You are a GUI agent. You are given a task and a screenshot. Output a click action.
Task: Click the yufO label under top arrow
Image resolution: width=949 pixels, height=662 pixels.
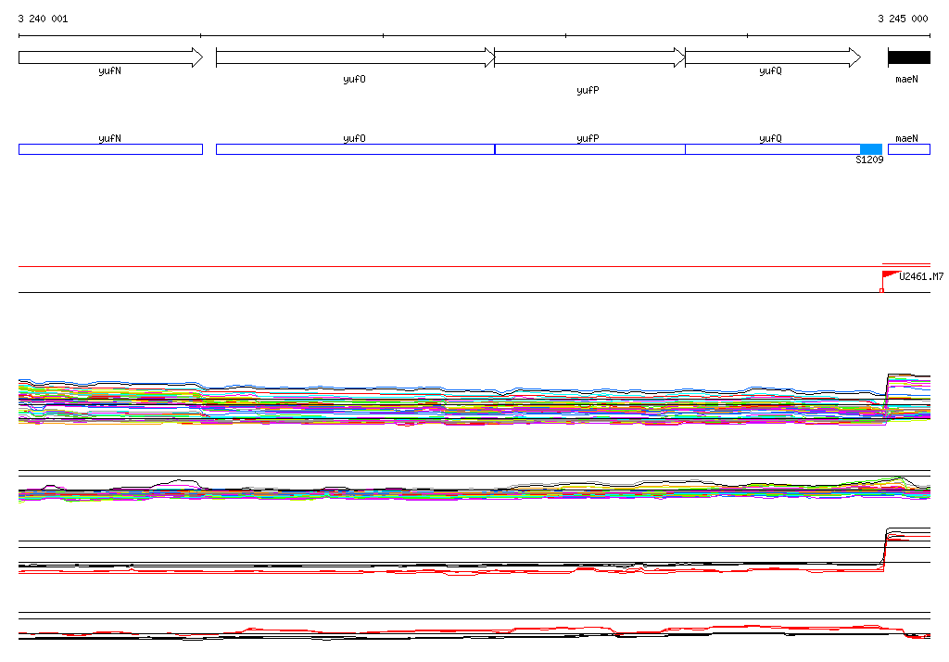(354, 80)
